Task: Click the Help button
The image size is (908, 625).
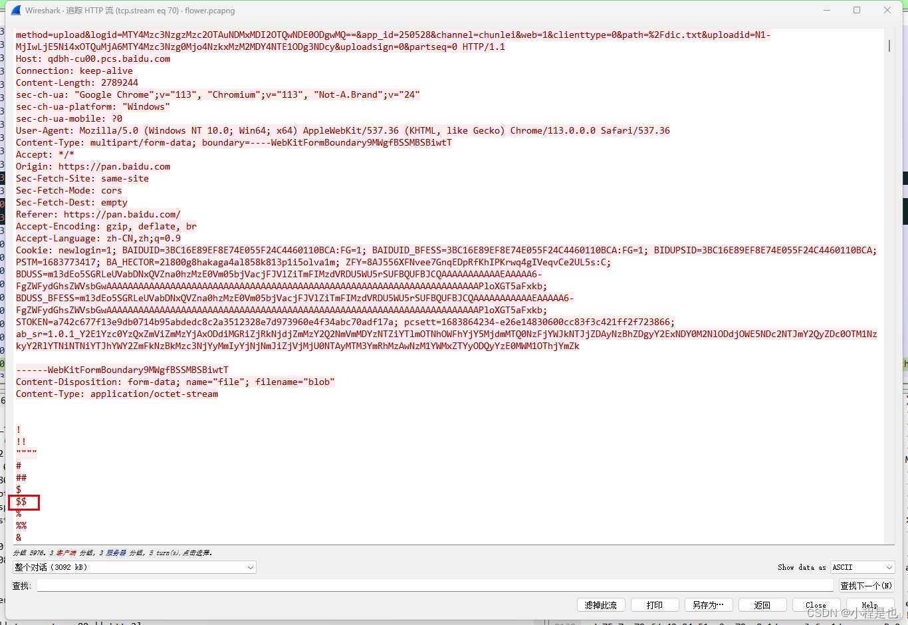Action: click(x=870, y=605)
